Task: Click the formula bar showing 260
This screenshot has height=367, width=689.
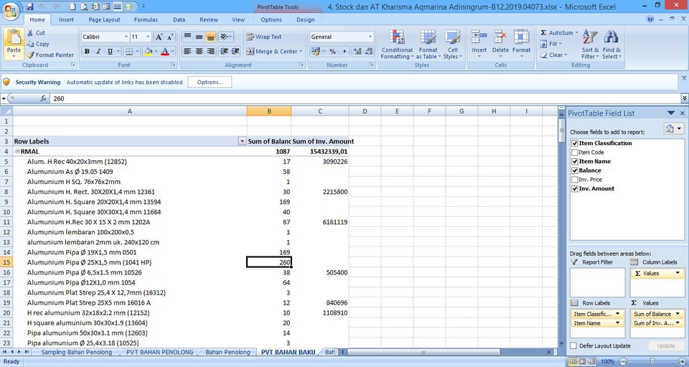Action: point(365,98)
